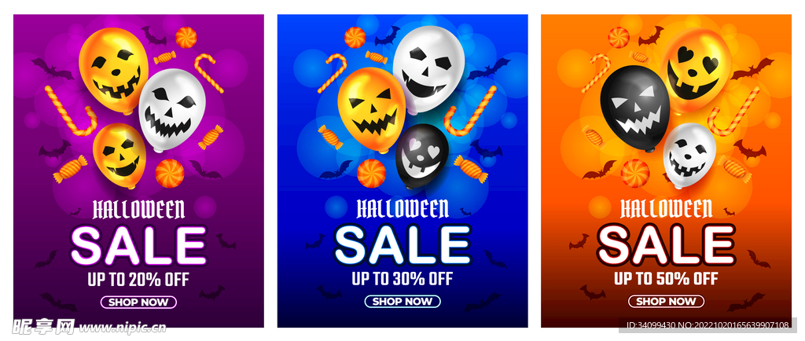Click the small white balloon on orange banner
805x341 pixels.
click(x=689, y=155)
